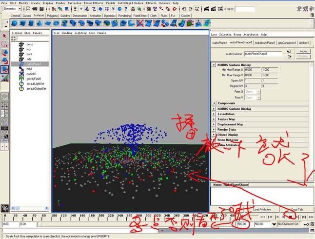Viewport: 315px width, 239px height.
Task: Switch to the PaintEffects shelf tab
Action: pyautogui.click(x=140, y=16)
